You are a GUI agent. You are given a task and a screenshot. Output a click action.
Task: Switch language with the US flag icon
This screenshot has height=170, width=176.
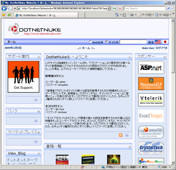158,42
